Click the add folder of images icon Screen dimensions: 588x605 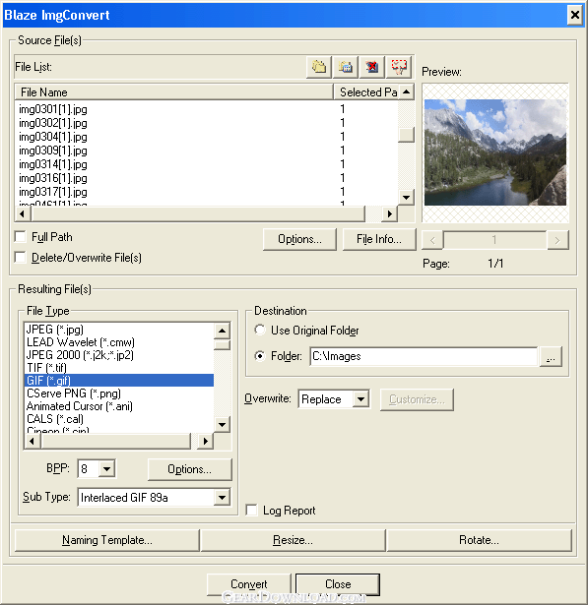[346, 67]
